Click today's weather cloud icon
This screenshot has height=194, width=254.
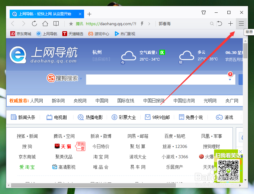click(129, 56)
